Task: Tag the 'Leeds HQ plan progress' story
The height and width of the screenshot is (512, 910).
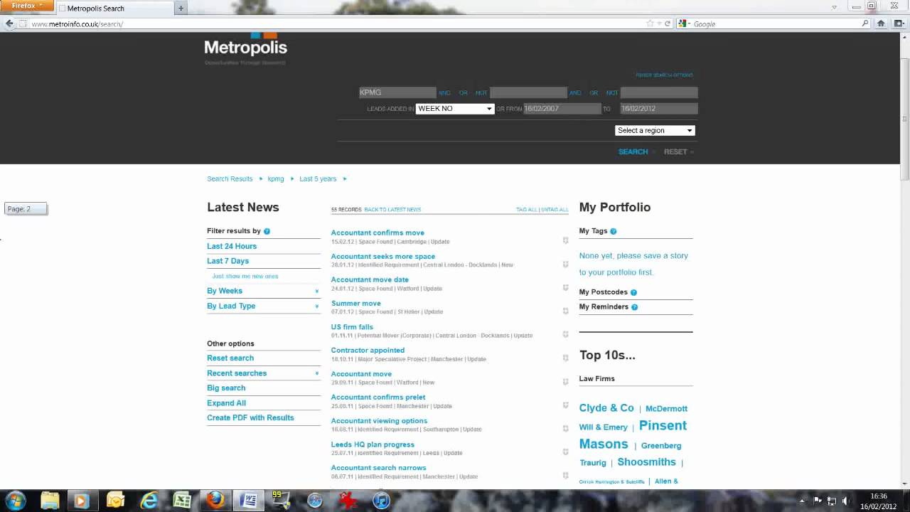Action: tap(565, 452)
